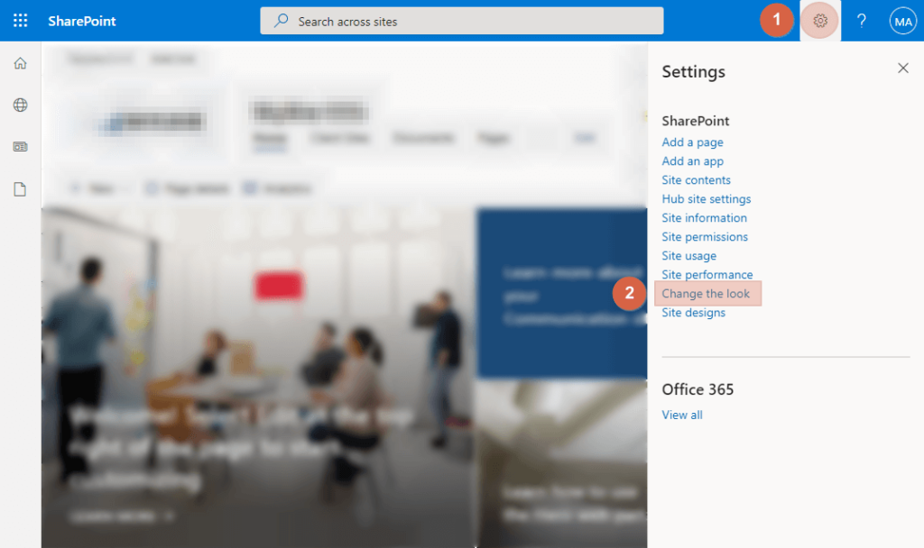Open Site permissions link

pos(705,237)
